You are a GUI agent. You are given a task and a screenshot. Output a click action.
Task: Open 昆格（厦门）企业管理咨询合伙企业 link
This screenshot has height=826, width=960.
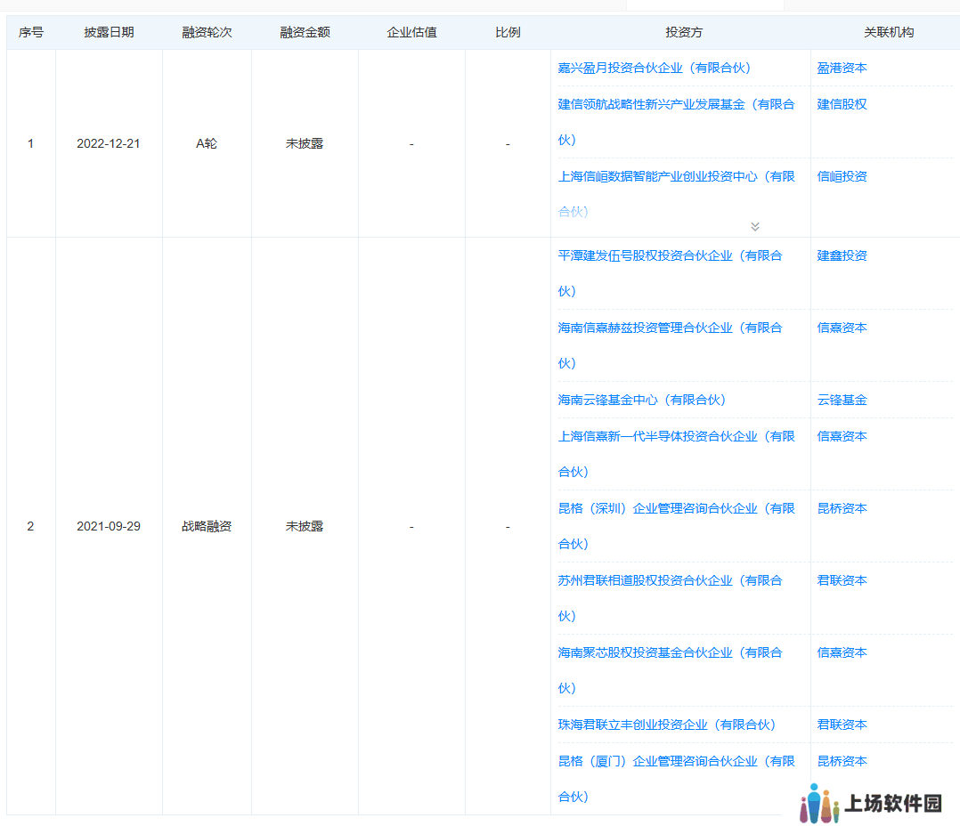coord(676,779)
